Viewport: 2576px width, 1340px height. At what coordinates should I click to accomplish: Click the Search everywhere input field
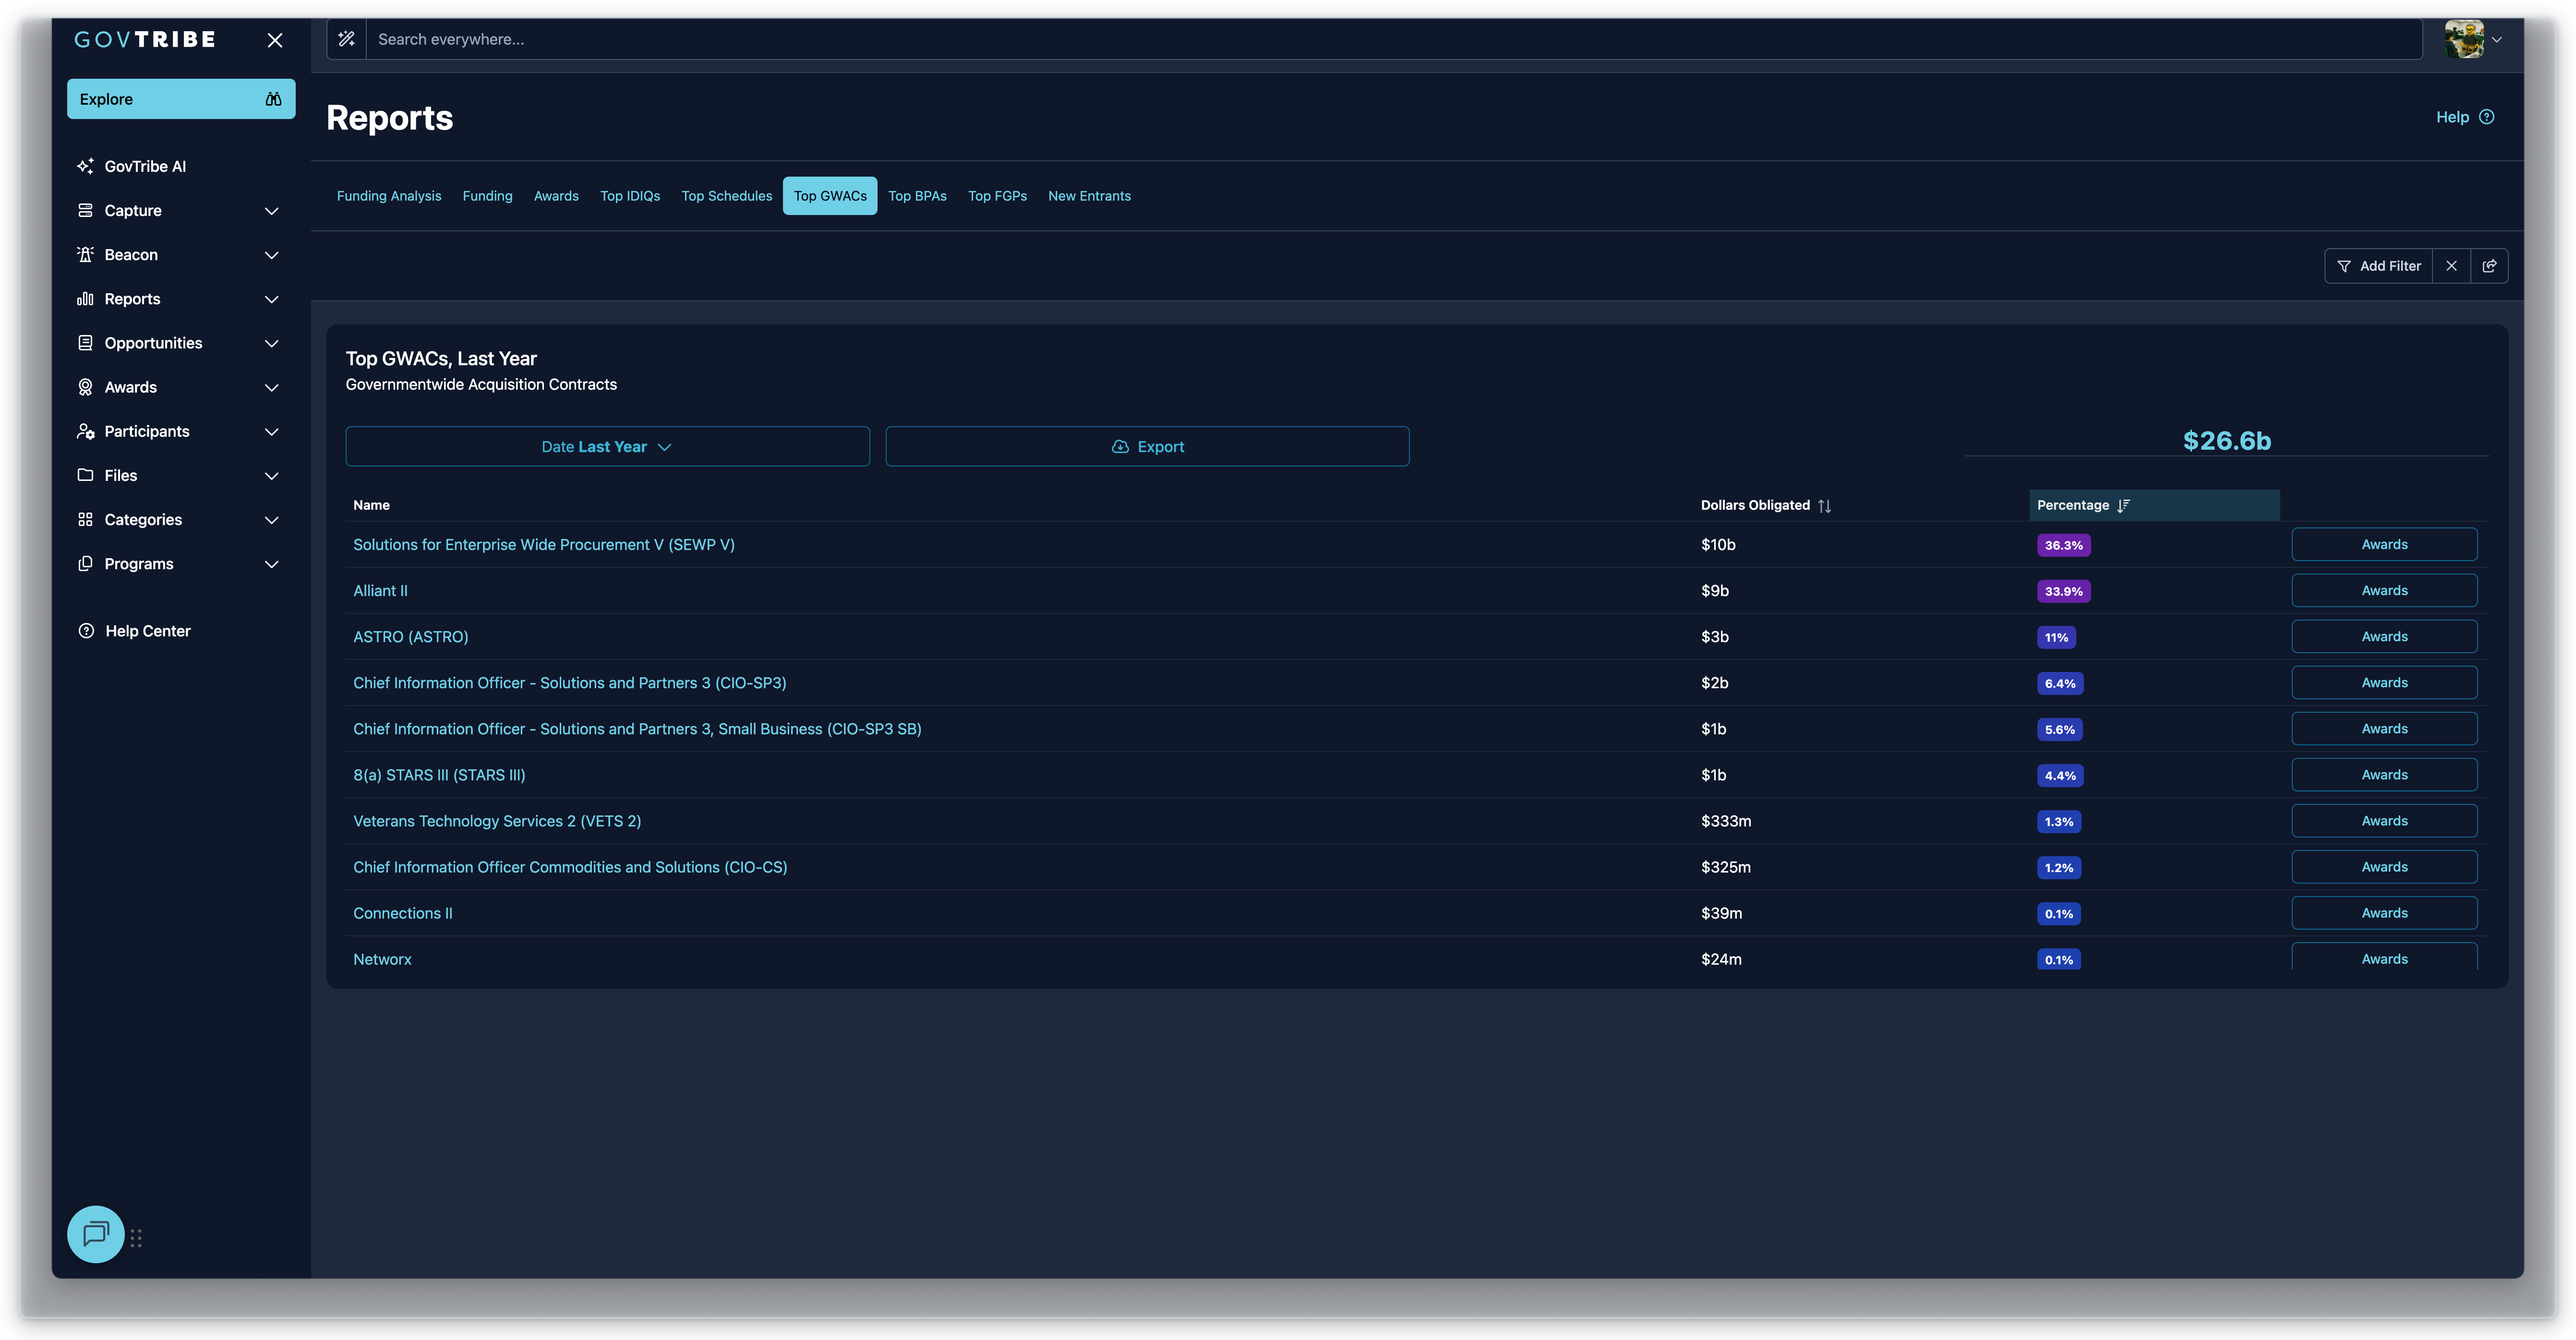tap(1394, 39)
